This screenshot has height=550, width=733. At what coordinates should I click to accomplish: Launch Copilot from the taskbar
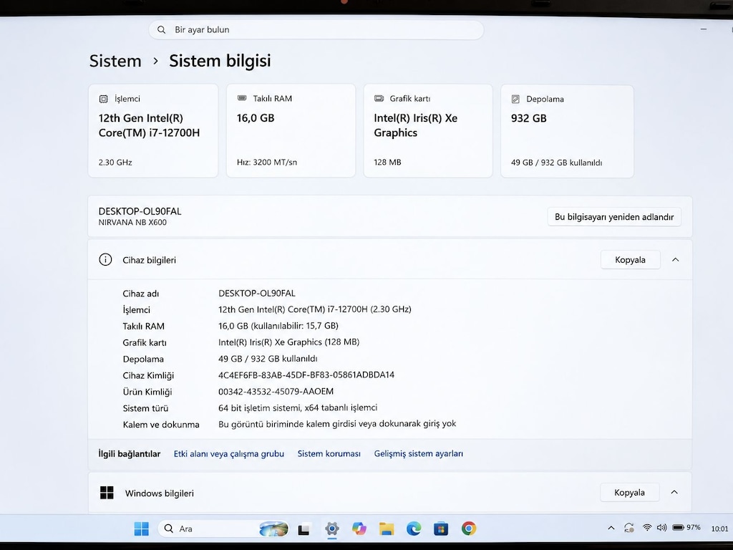point(359,529)
